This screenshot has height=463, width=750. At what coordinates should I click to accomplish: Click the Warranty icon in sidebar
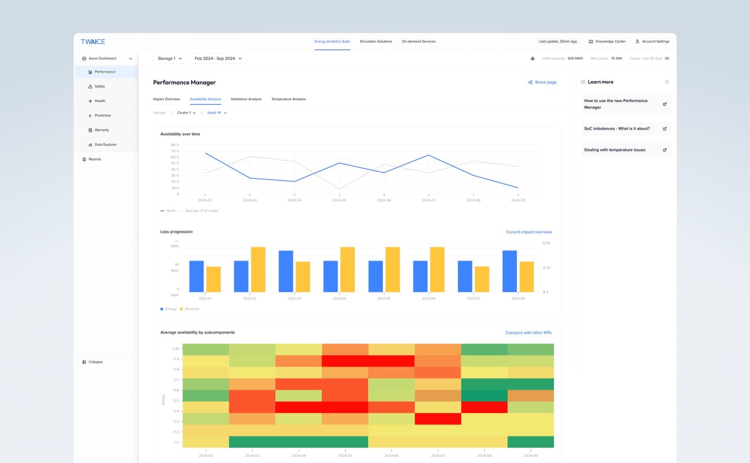(90, 130)
